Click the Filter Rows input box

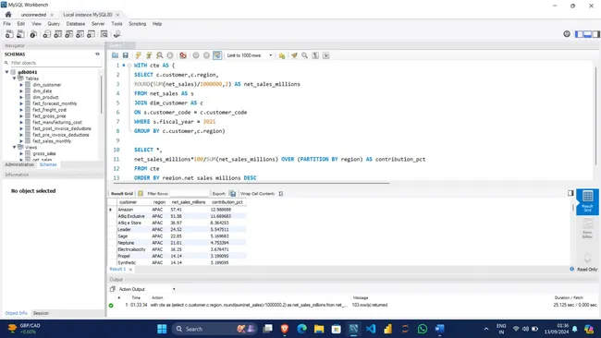click(x=189, y=194)
